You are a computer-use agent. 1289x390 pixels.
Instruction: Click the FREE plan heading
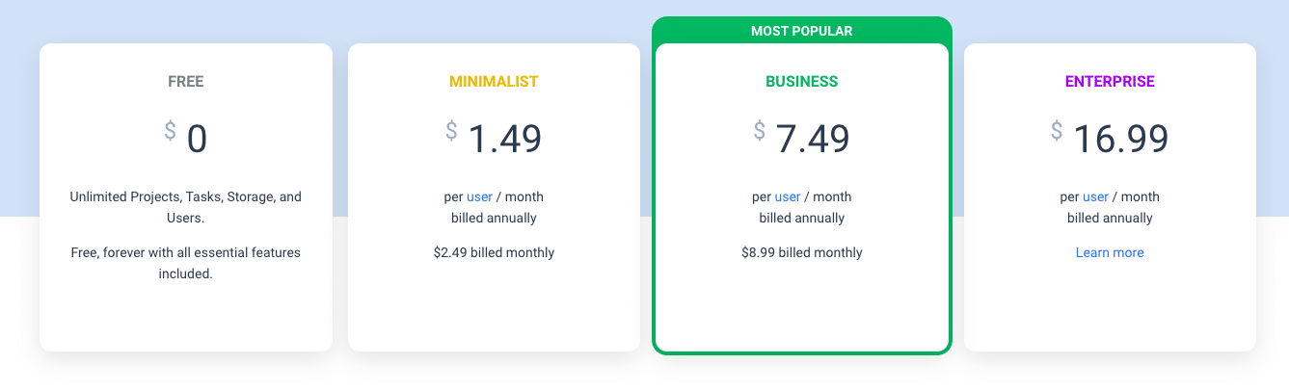point(186,82)
